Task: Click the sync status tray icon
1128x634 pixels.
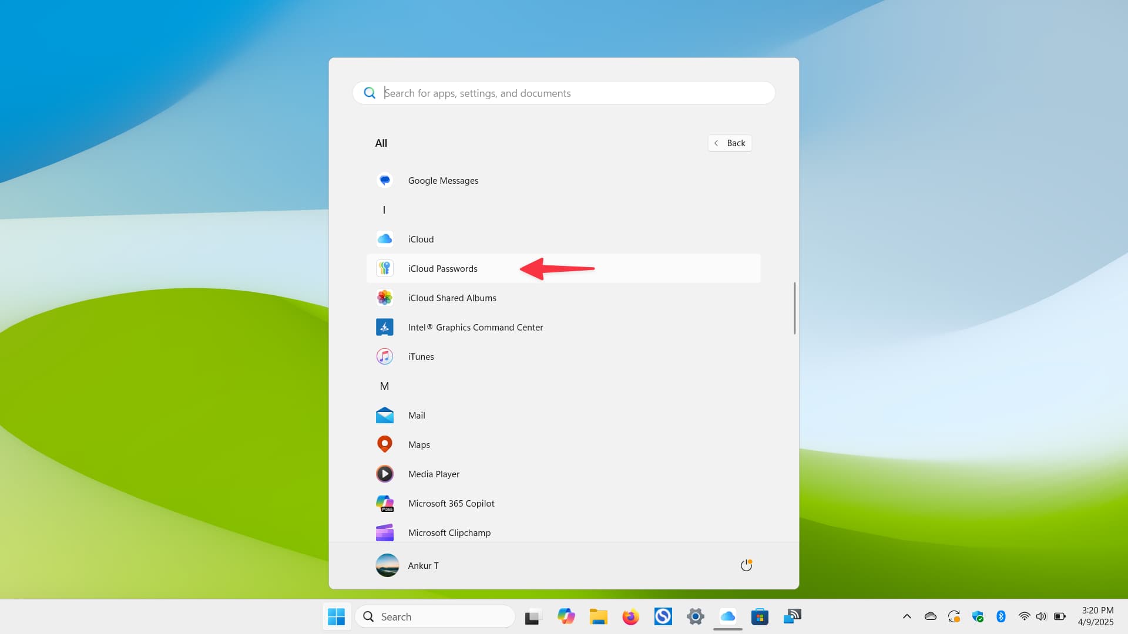Action: 954,616
